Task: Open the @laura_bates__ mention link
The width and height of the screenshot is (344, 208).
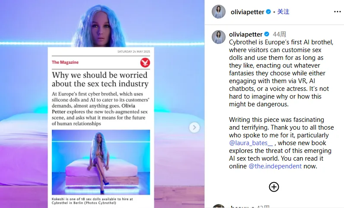Action: [251, 143]
